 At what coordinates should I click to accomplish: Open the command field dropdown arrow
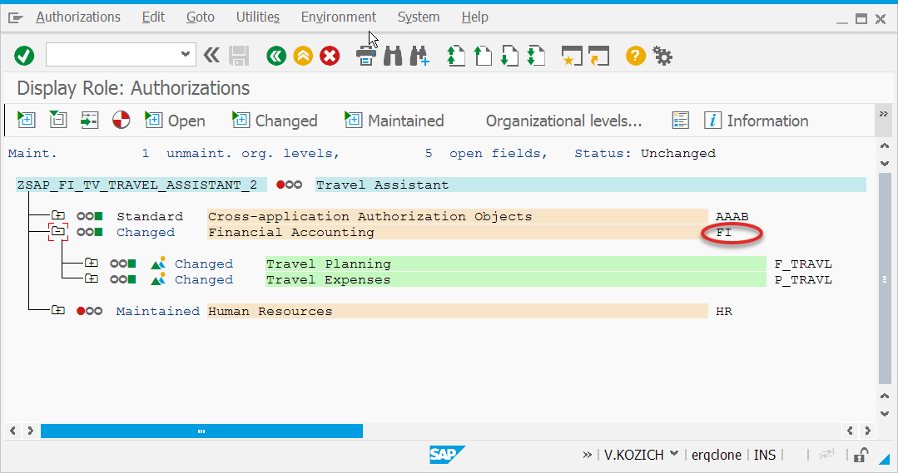(x=185, y=54)
